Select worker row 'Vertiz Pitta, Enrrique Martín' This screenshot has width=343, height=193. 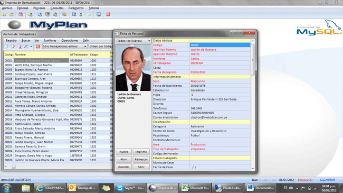[58, 65]
